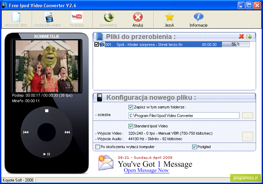Viewport: 263px width, 184px height.
Task: Click the sciezka path input field
Action: click(x=184, y=115)
